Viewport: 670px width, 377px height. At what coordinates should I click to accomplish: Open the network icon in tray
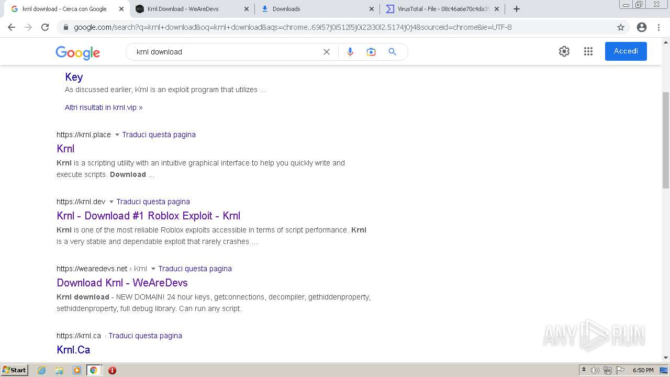point(608,370)
